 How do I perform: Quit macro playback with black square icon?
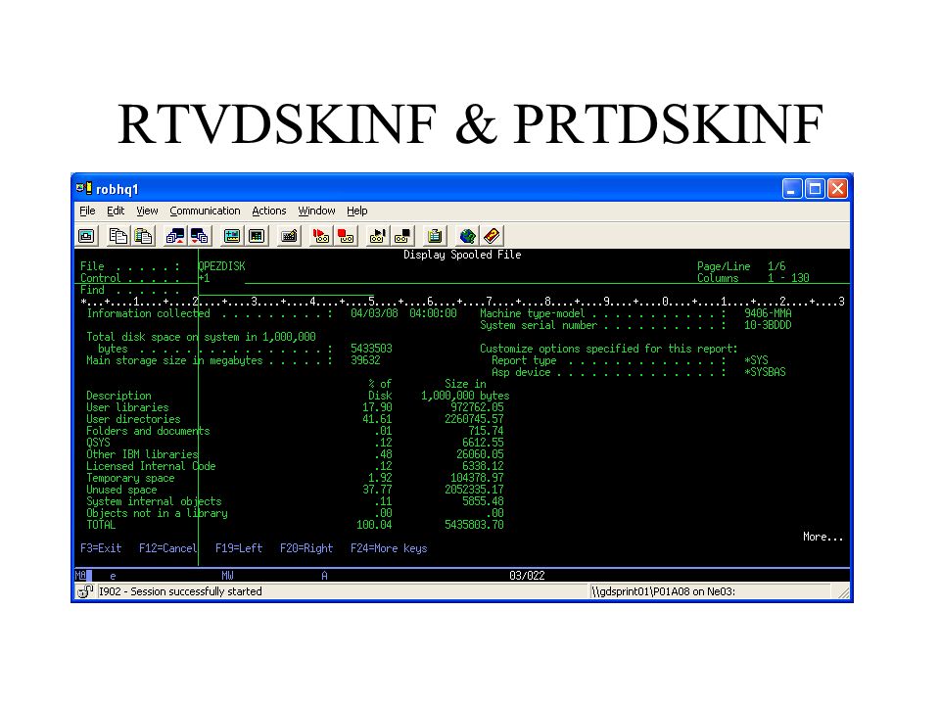click(x=402, y=236)
